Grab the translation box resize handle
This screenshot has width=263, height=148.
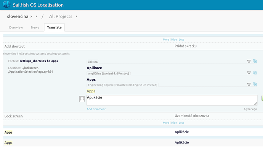coord(255,104)
